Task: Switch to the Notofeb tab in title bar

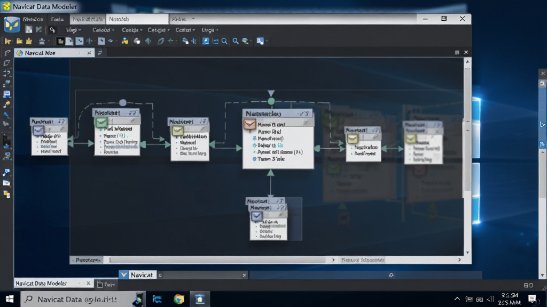Action: (x=137, y=19)
